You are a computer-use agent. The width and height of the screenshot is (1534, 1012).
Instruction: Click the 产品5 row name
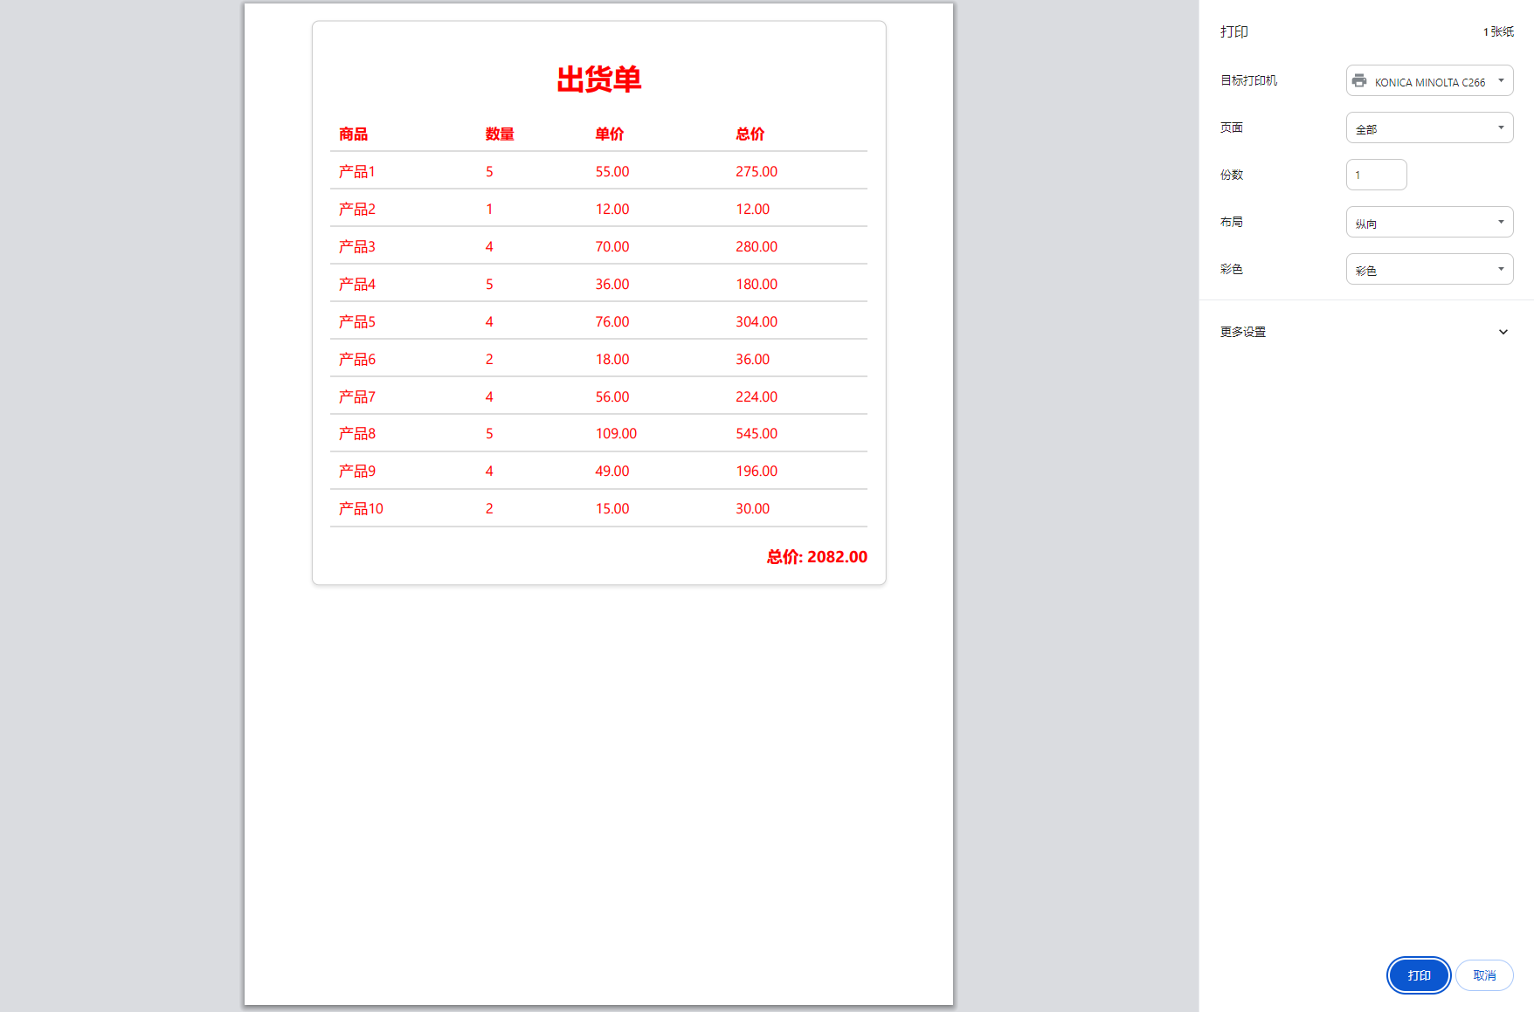pos(357,321)
